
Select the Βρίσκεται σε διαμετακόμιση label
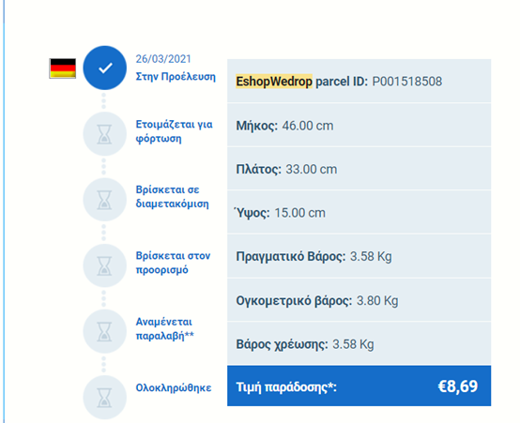pyautogui.click(x=173, y=197)
